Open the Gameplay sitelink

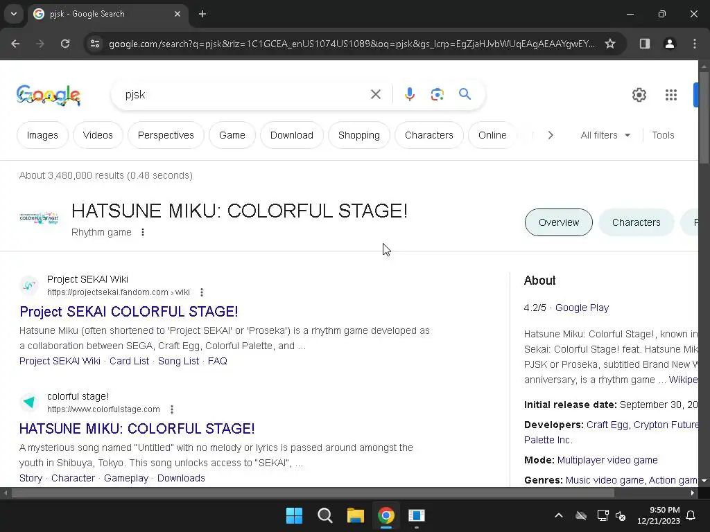click(x=126, y=478)
